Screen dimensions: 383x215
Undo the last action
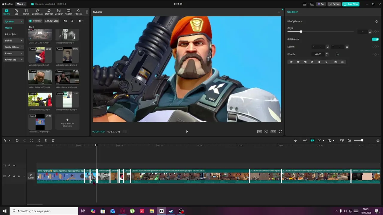pos(17,140)
